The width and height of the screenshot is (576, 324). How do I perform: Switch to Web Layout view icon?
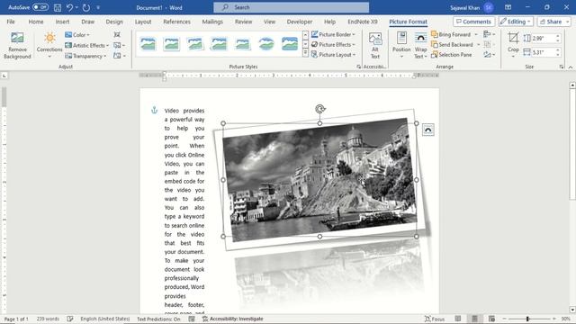point(491,319)
